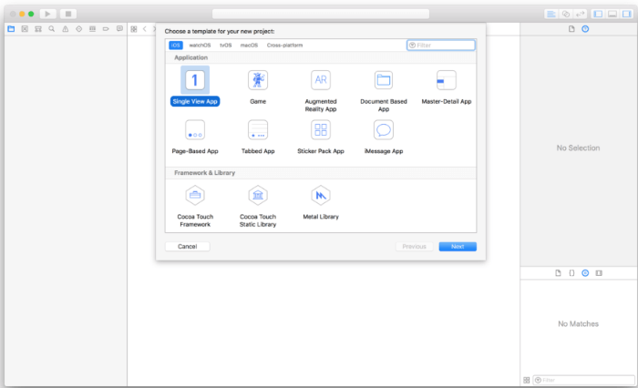Image resolution: width=638 pixels, height=388 pixels.
Task: Select the Master-Detail App template
Action: 446,81
